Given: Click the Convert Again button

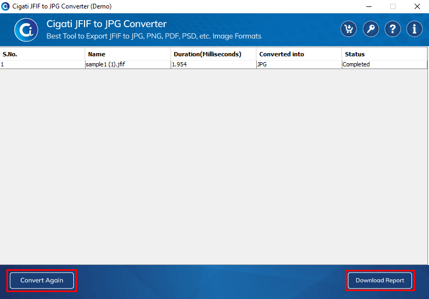Looking at the screenshot, I should pyautogui.click(x=42, y=280).
